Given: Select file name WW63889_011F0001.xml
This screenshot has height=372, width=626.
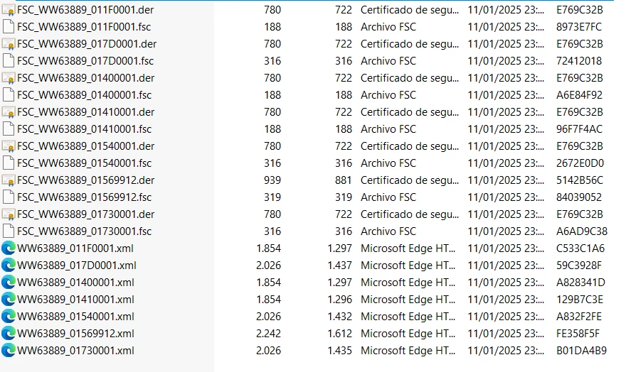Looking at the screenshot, I should (x=75, y=248).
